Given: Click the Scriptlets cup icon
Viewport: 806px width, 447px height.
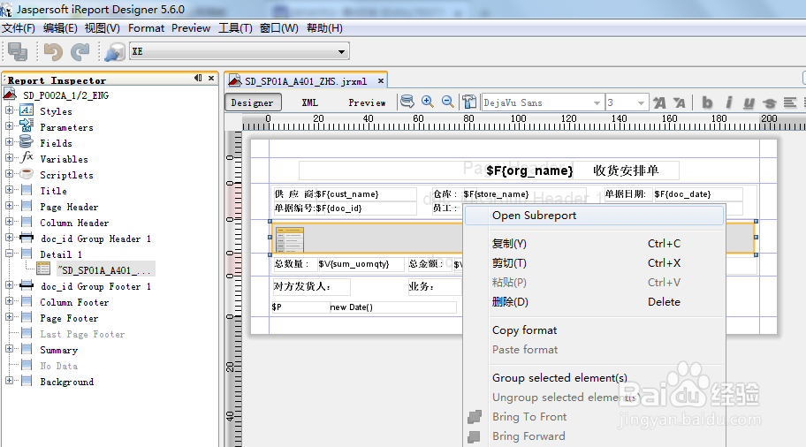Looking at the screenshot, I should [27, 174].
